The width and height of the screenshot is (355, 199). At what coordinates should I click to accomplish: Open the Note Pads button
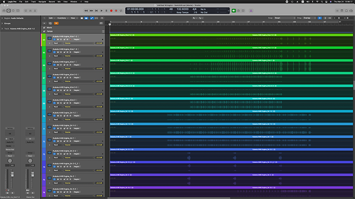tap(342, 11)
